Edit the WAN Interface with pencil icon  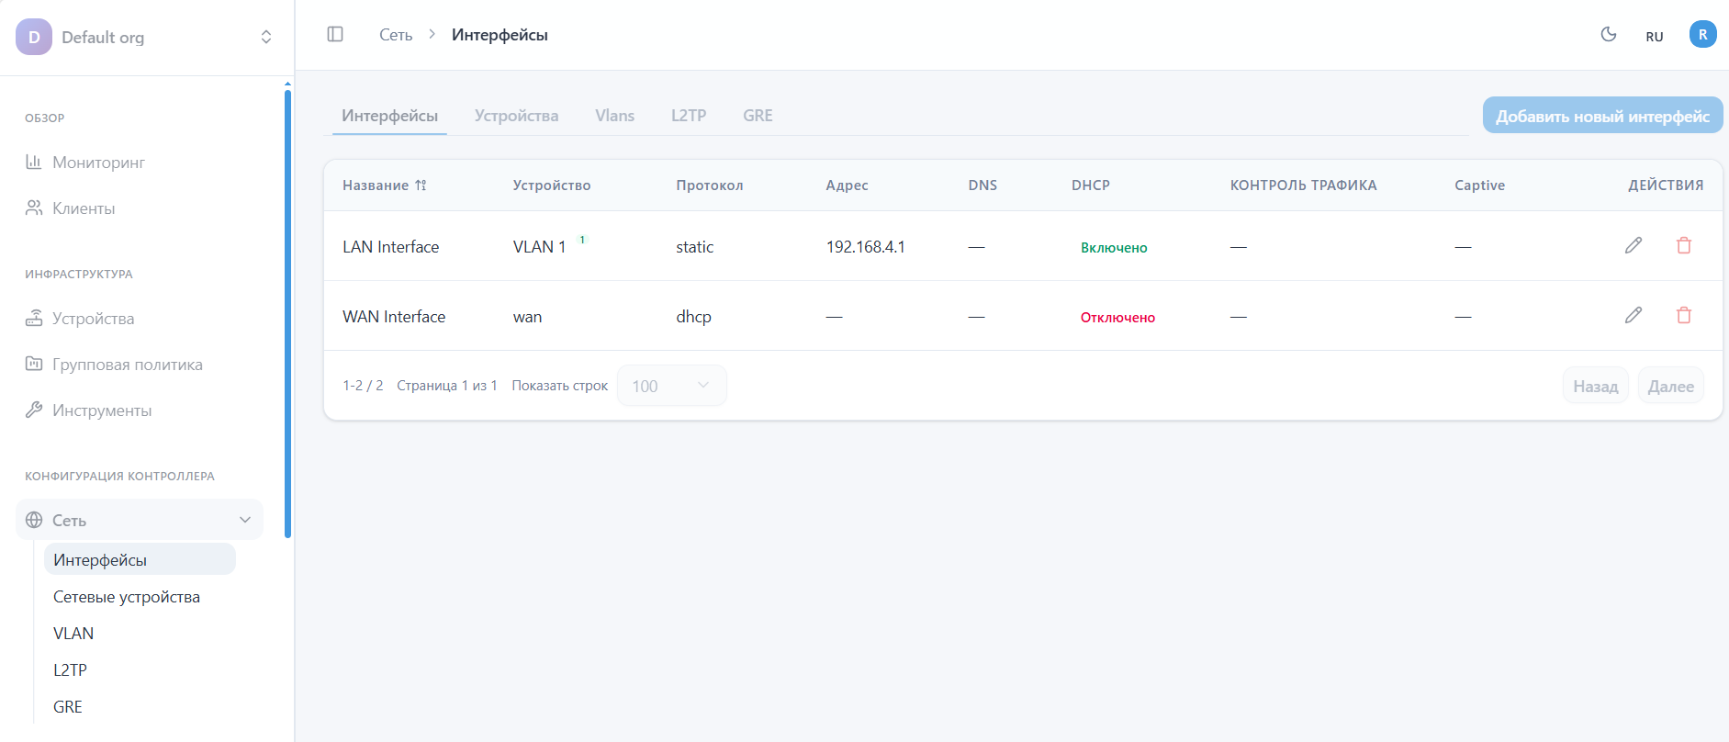click(1633, 315)
